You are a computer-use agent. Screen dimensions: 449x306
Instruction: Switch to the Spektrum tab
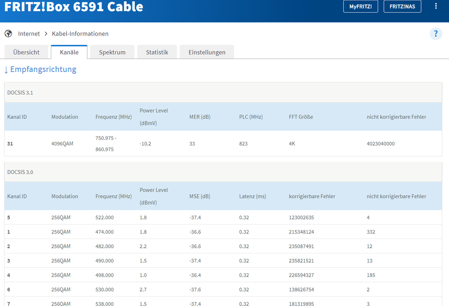pyautogui.click(x=112, y=52)
